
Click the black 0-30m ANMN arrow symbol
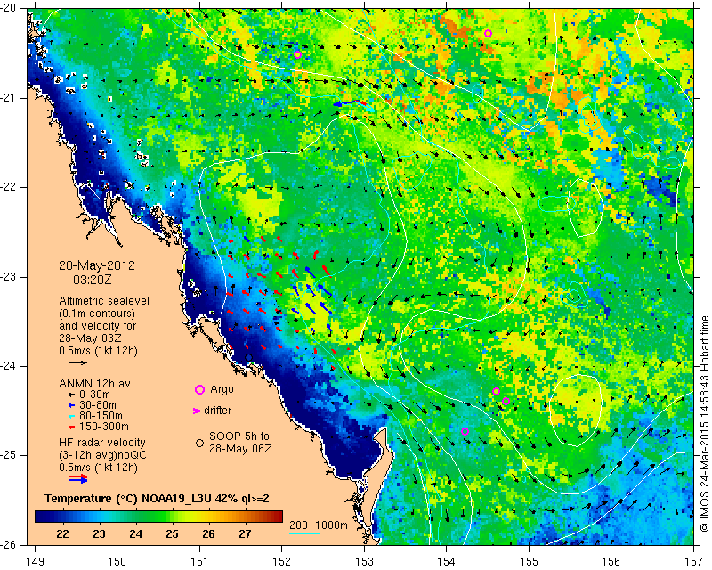click(x=71, y=395)
